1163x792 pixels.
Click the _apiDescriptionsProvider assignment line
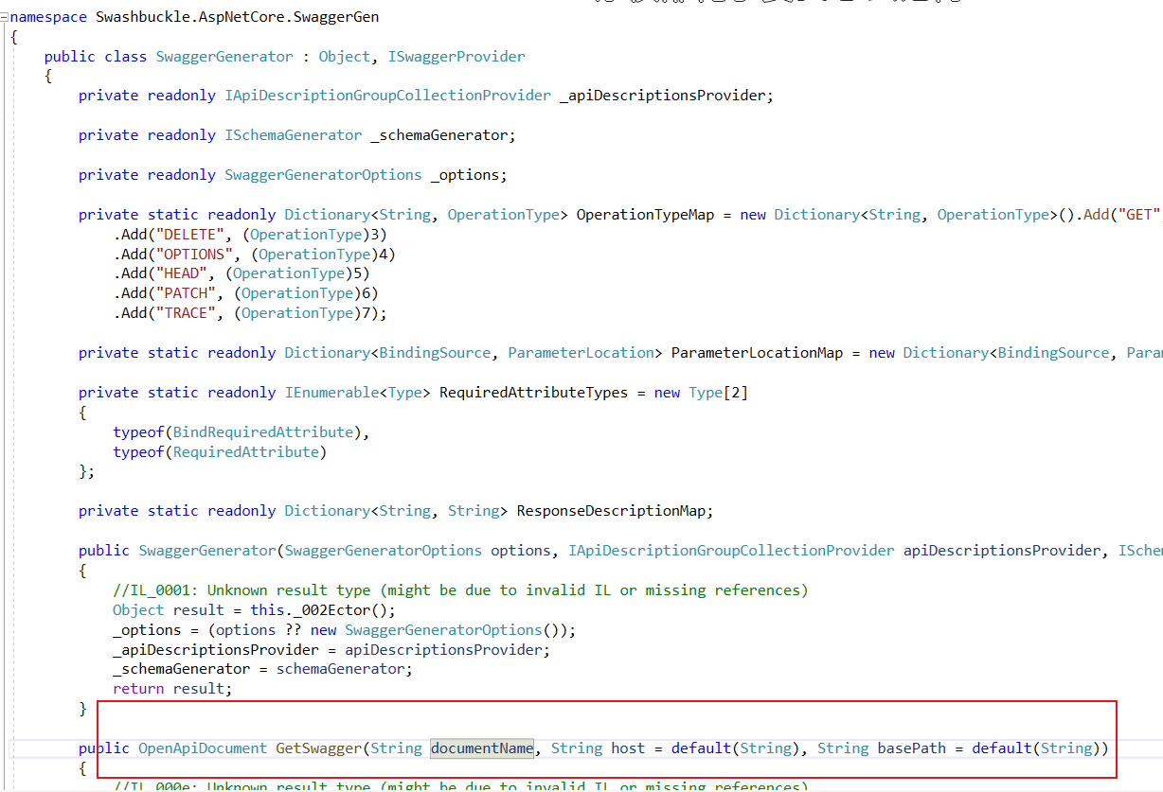pos(331,650)
